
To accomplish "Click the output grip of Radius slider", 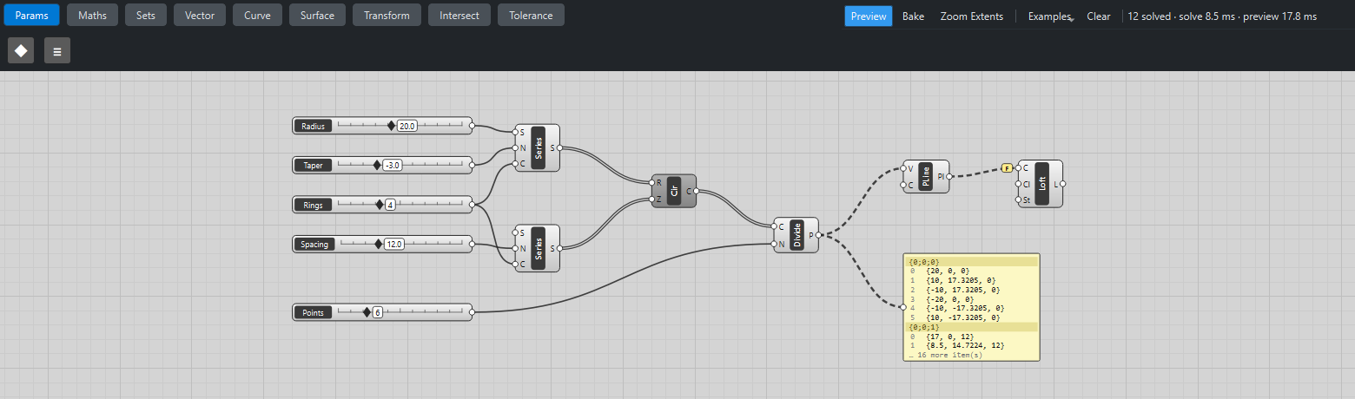I will point(472,126).
